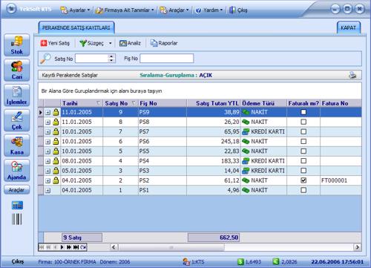The image size is (371, 268).
Task: Open Firmaya Ait Tanımlar menu
Action: click(x=125, y=10)
